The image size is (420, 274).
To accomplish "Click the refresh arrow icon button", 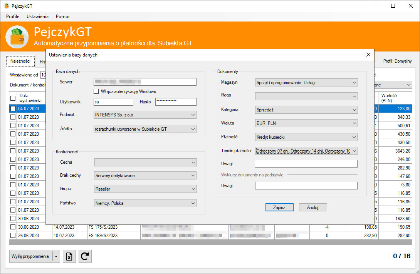I will 85,256.
